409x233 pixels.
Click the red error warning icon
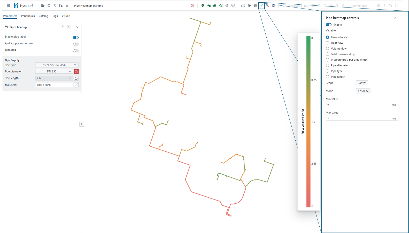coord(192,5)
